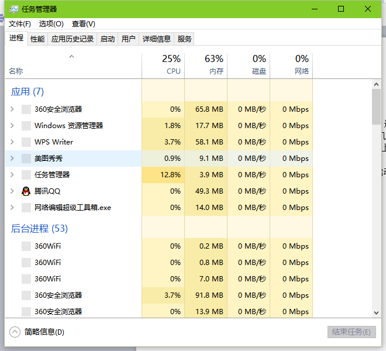Select the 进程 tab

pyautogui.click(x=16, y=38)
